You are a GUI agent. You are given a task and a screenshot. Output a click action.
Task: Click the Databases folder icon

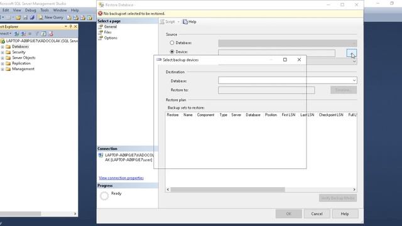pos(8,46)
